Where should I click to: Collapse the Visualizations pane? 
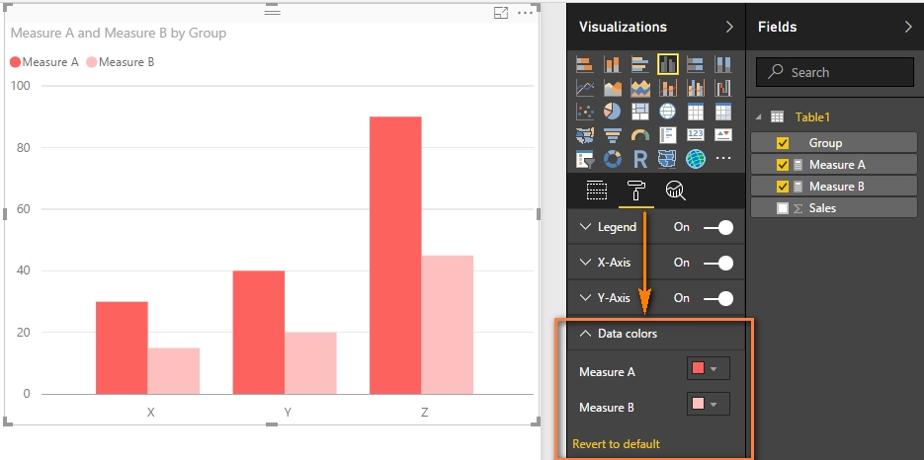[x=729, y=27]
